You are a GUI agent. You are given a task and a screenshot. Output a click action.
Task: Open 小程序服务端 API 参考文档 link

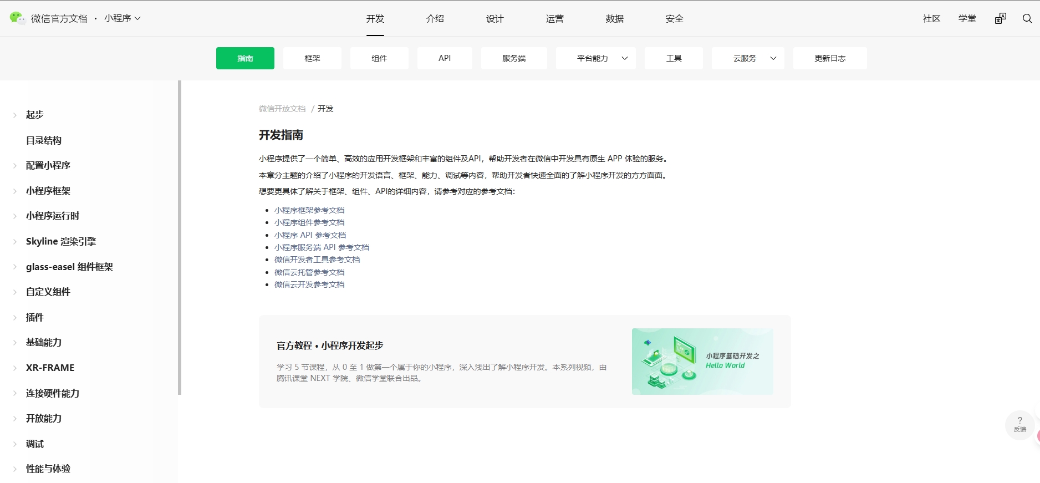click(322, 247)
